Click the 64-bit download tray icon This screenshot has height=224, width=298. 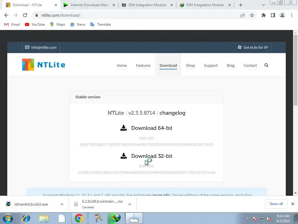(123, 128)
